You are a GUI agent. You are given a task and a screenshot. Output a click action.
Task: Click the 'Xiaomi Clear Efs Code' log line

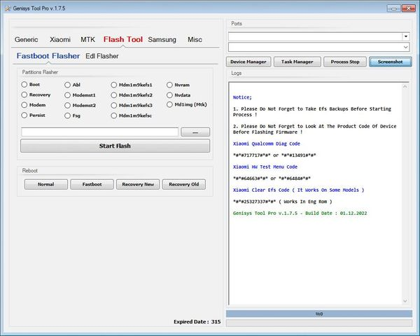pyautogui.click(x=298, y=190)
